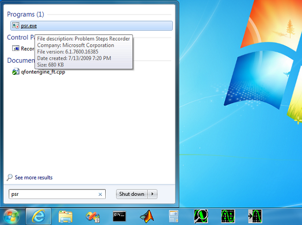Click the Control Panel result's monitor icon

[x=16, y=48]
